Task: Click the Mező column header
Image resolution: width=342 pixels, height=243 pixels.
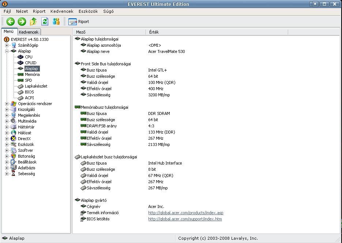Action: click(x=109, y=32)
